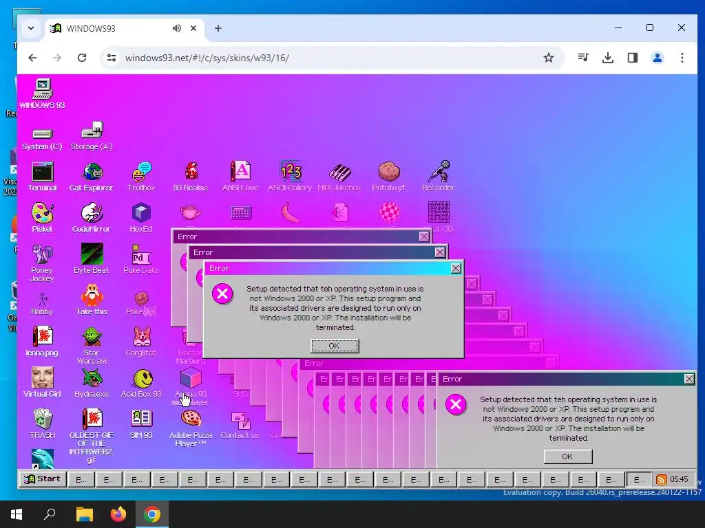The height and width of the screenshot is (528, 705).
Task: Open File Explorer from taskbar
Action: pos(84,514)
